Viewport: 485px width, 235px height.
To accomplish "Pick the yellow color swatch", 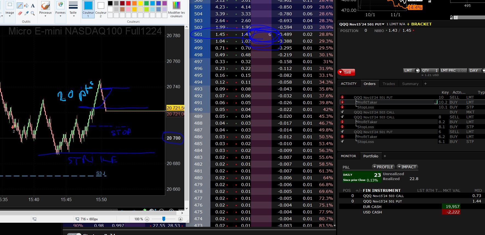I will 140,3.
